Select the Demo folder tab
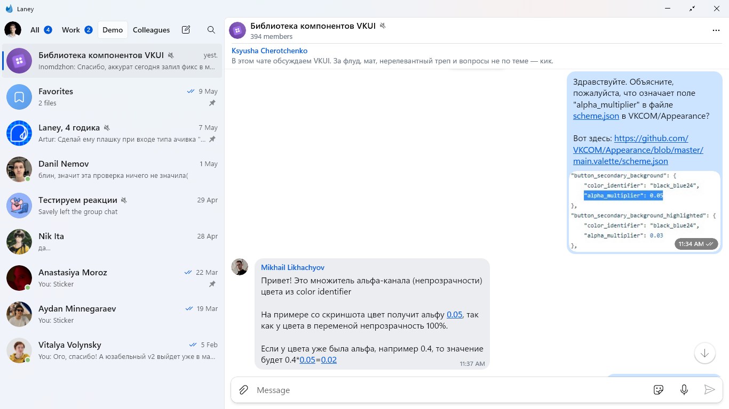The width and height of the screenshot is (729, 409). tap(113, 30)
